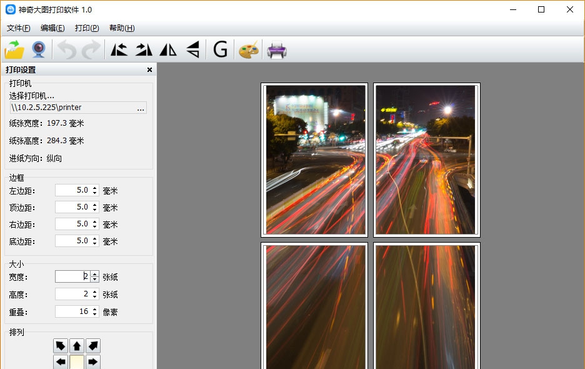585x369 pixels.
Task: Select the top-right preview page thumbnail
Action: coord(427,160)
